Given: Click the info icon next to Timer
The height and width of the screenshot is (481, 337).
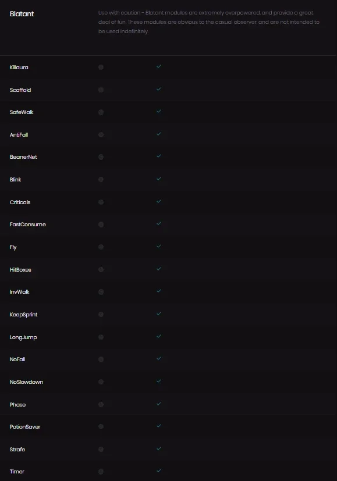Looking at the screenshot, I should coord(101,472).
